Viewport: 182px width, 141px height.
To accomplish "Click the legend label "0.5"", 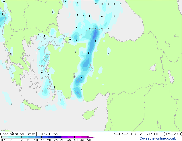I will (10, 140).
